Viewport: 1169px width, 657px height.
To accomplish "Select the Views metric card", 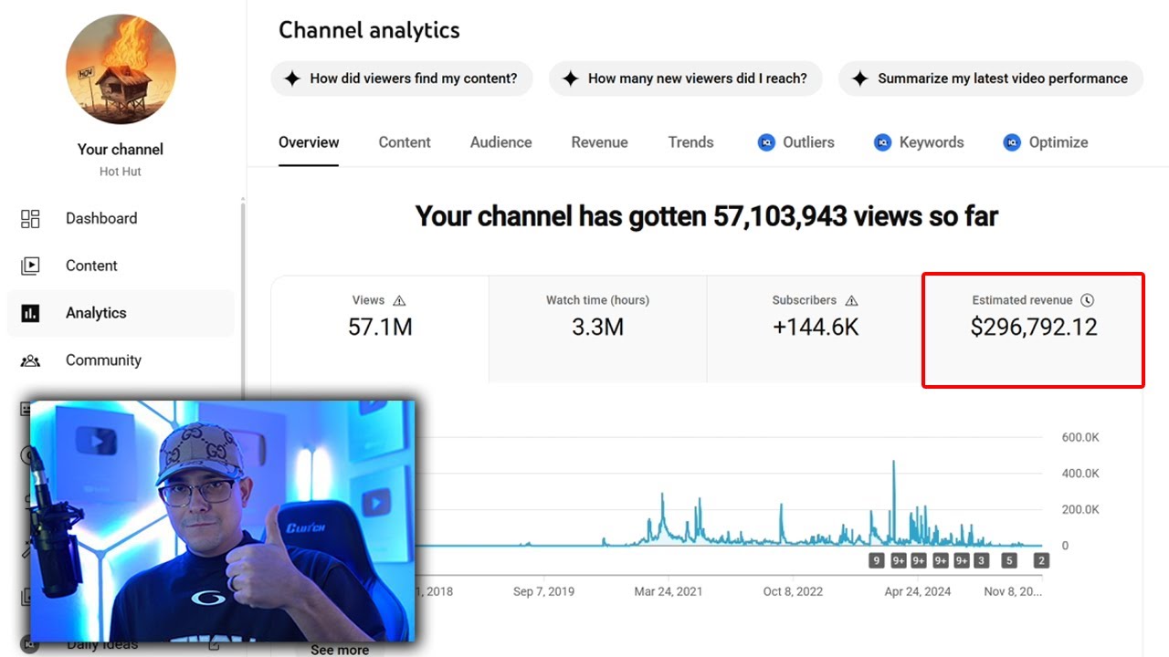I will click(380, 328).
